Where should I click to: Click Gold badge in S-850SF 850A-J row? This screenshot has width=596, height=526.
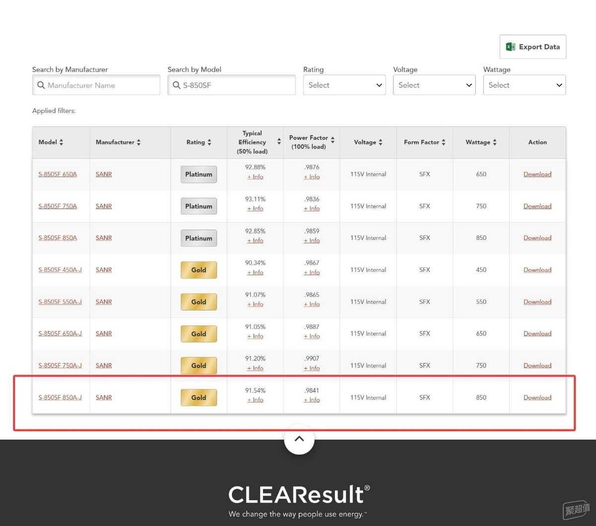click(x=199, y=397)
